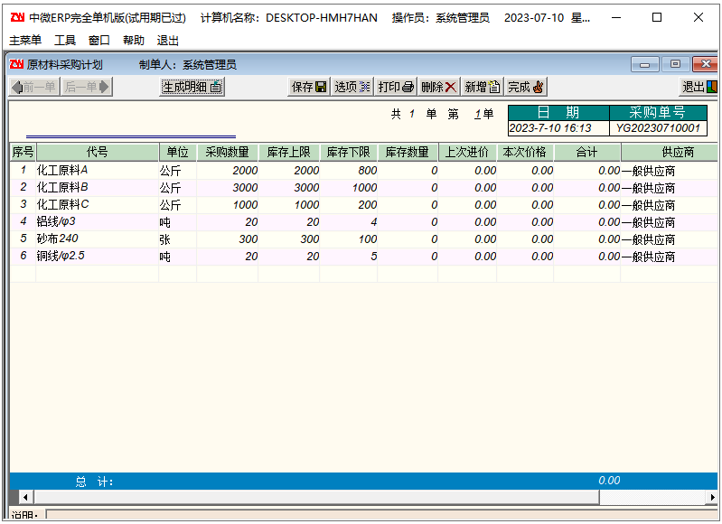
Task: Click stock lower limit 800 cell
Action: click(x=349, y=171)
